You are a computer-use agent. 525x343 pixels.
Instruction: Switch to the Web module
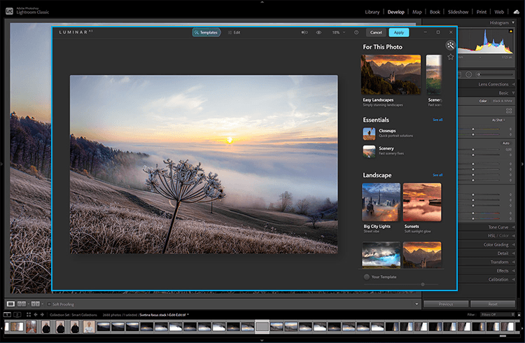click(x=499, y=12)
